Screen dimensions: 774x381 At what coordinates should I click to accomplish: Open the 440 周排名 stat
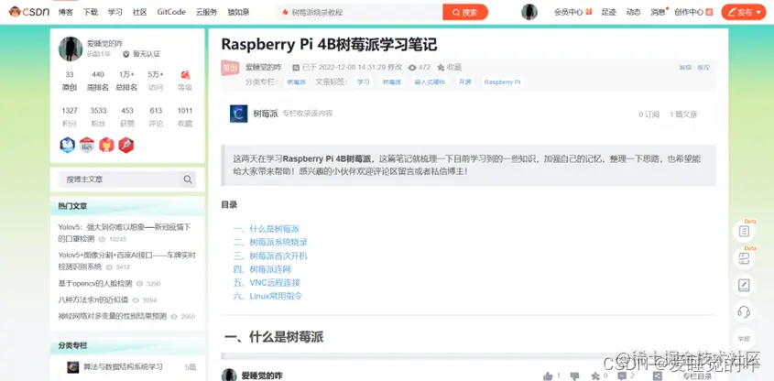point(98,81)
